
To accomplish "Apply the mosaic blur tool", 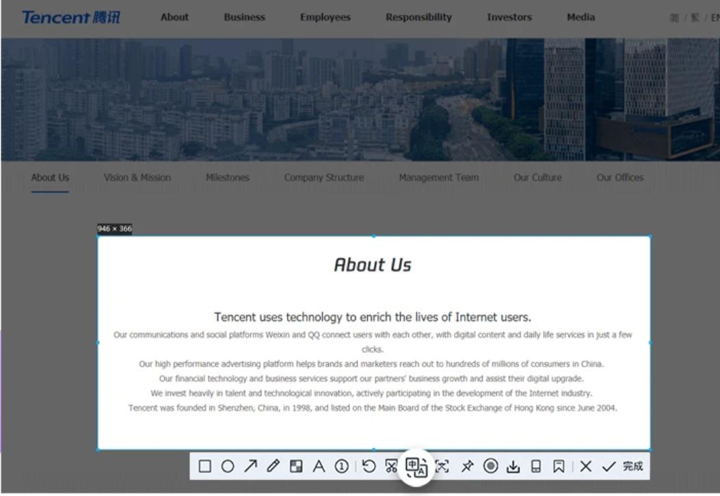I will [x=296, y=467].
